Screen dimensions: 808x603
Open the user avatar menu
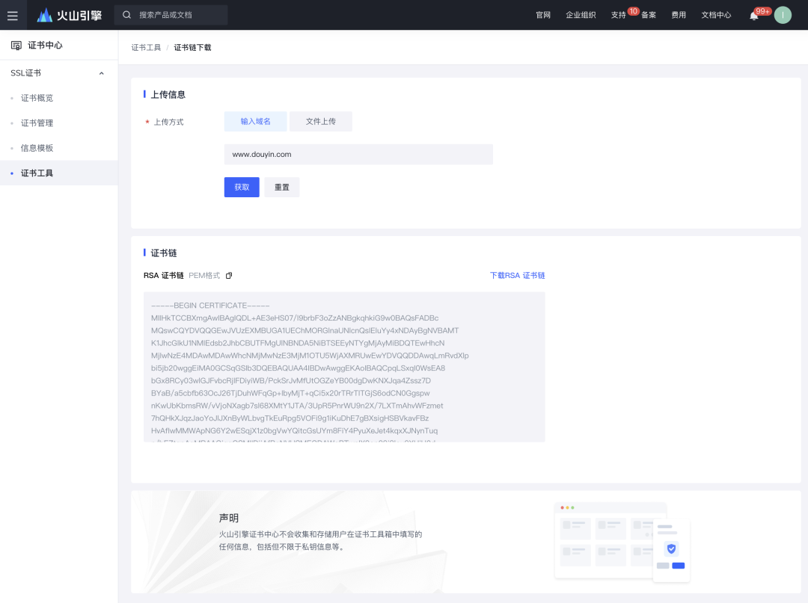[783, 14]
